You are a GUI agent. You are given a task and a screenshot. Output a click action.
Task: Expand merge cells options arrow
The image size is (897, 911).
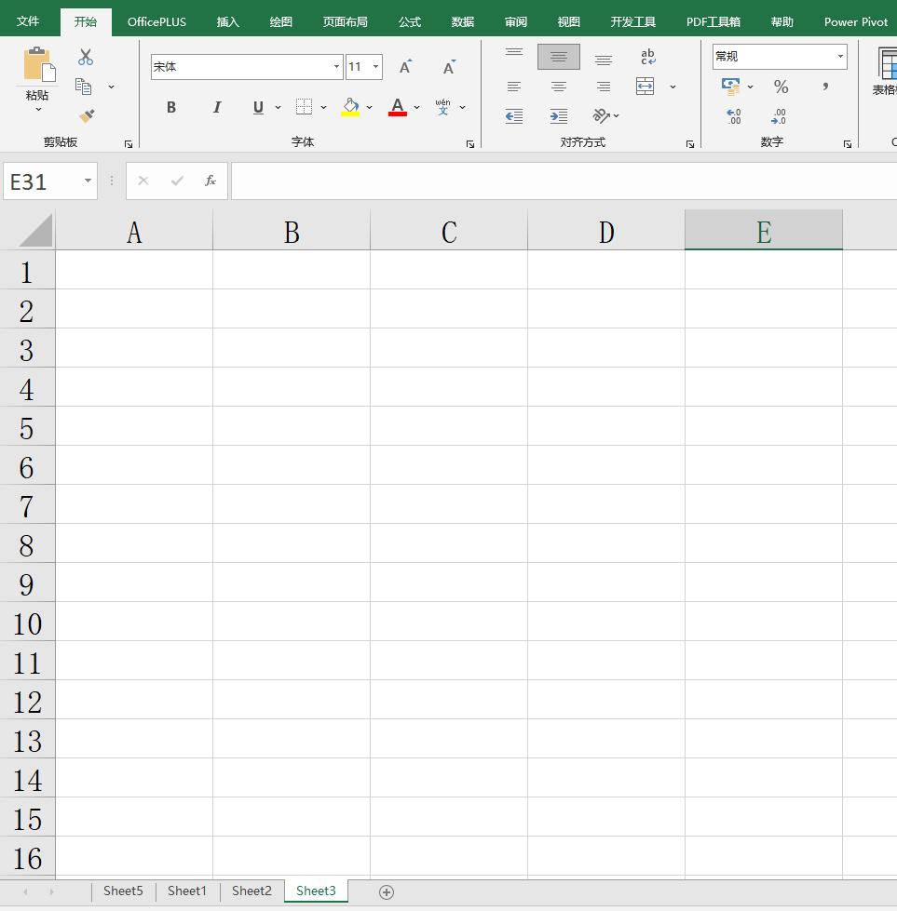point(673,87)
